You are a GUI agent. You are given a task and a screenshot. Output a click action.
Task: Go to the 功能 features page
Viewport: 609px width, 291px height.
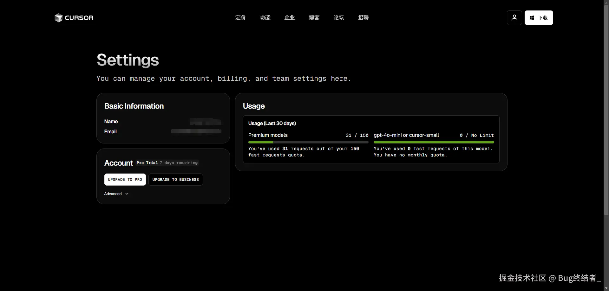[x=265, y=18]
